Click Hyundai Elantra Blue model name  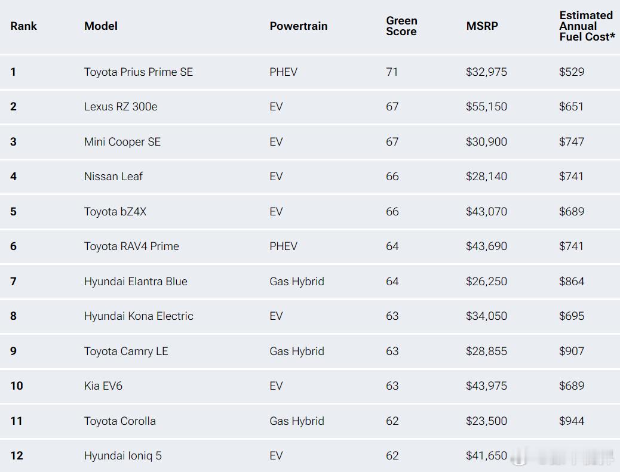pyautogui.click(x=136, y=282)
